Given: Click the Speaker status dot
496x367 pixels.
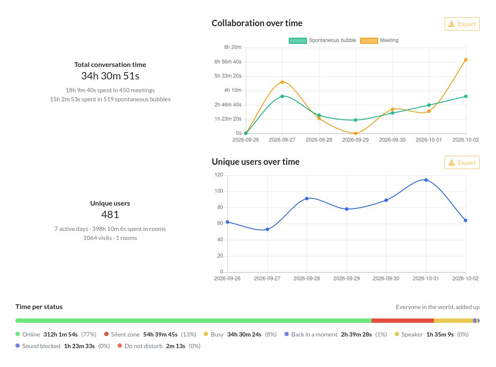Looking at the screenshot, I should pyautogui.click(x=397, y=334).
